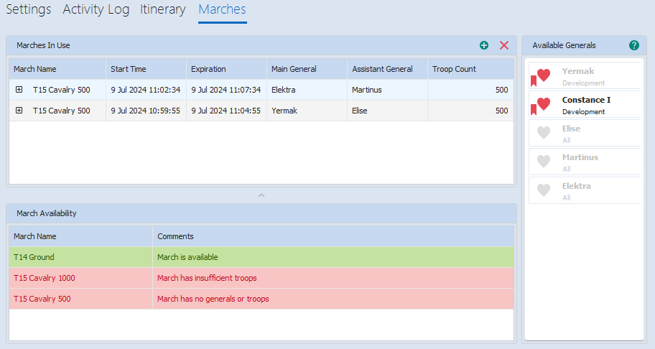The height and width of the screenshot is (349, 655).
Task: Open the Activity Log tab
Action: 96,10
